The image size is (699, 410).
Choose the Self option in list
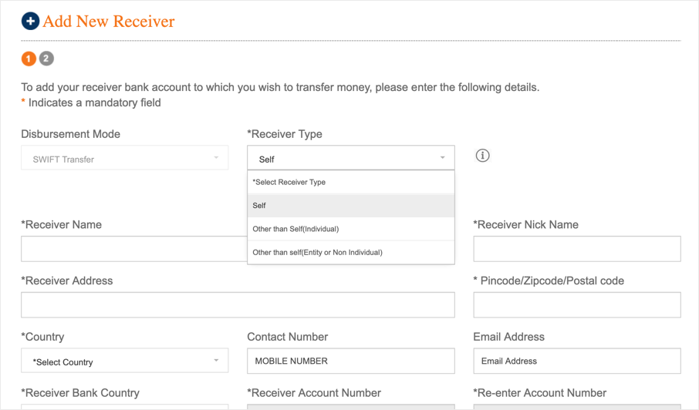350,206
